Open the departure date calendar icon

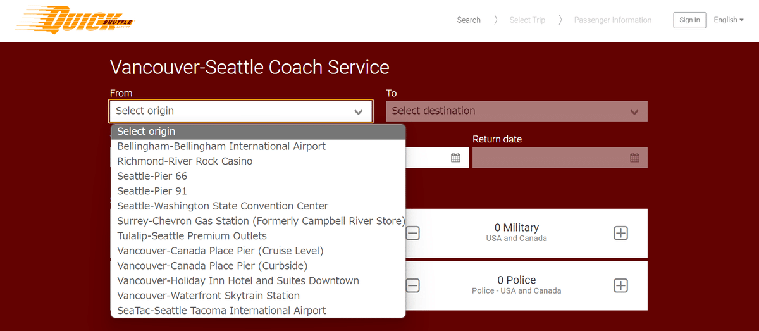455,158
